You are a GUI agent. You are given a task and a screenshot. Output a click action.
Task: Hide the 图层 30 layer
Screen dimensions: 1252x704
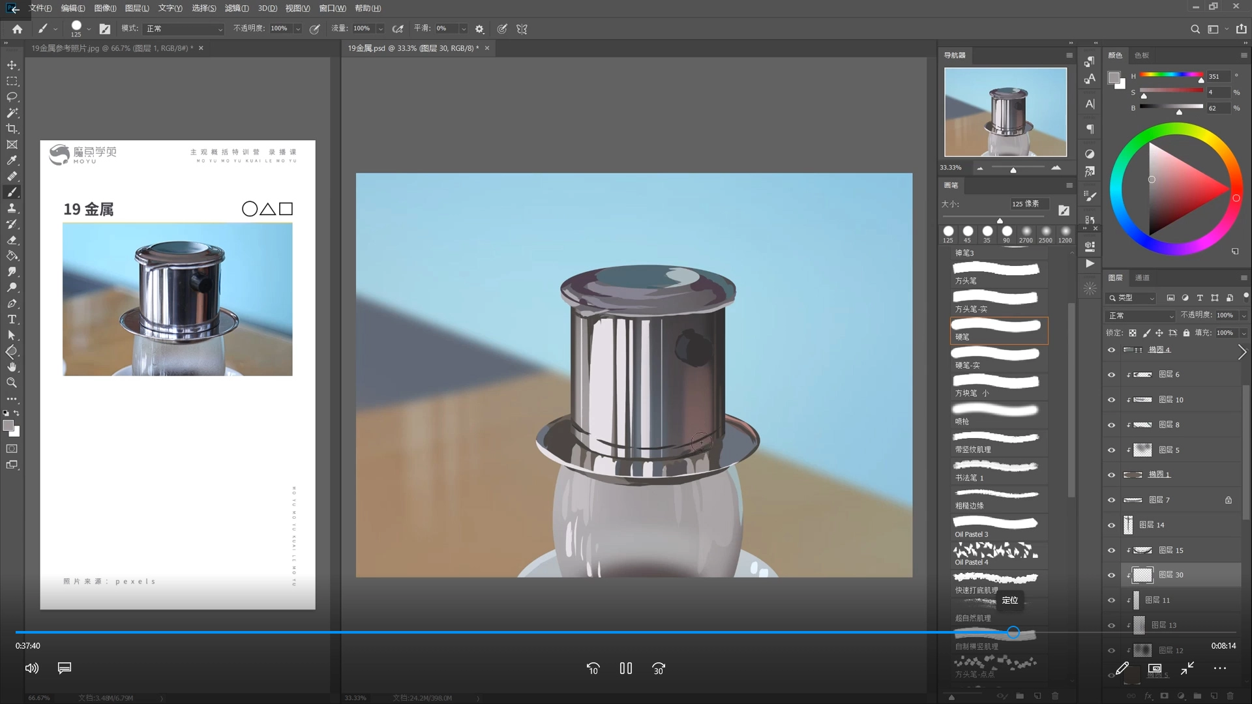point(1111,576)
